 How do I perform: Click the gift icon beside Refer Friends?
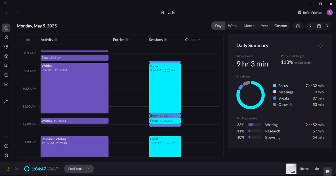coord(299,12)
